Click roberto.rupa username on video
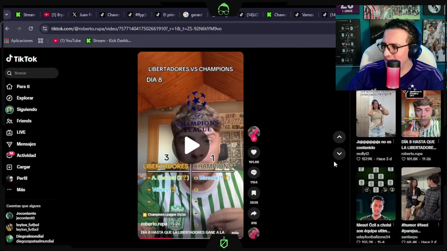Screen dimensions: 447x251 (x=154, y=224)
